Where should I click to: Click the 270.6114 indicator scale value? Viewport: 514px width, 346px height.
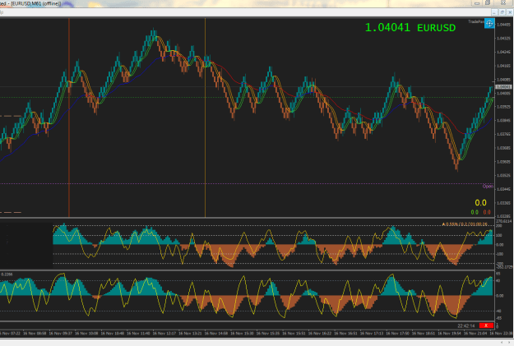[503, 221]
